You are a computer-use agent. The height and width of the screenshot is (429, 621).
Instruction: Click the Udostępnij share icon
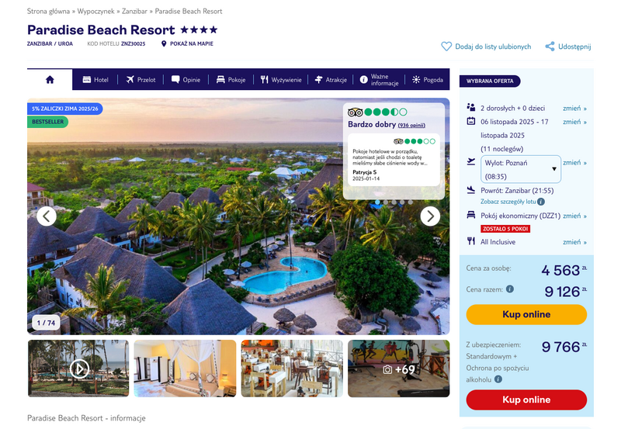(550, 47)
